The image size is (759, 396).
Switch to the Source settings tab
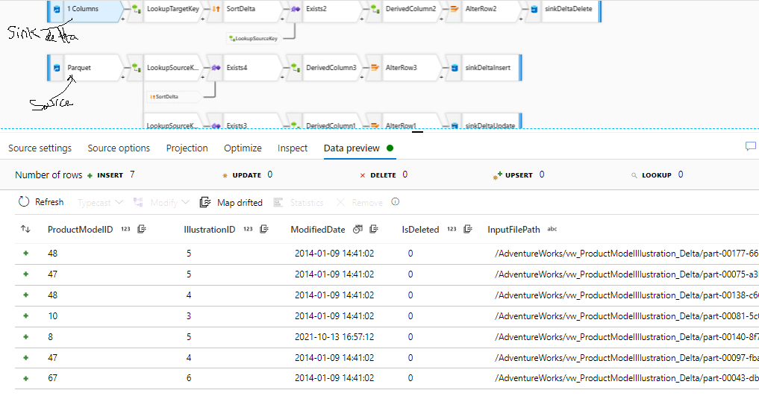[x=40, y=148]
